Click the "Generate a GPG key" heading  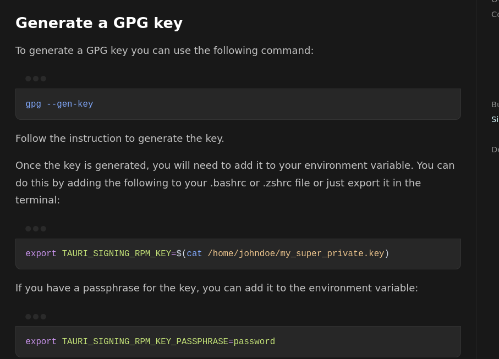point(99,23)
